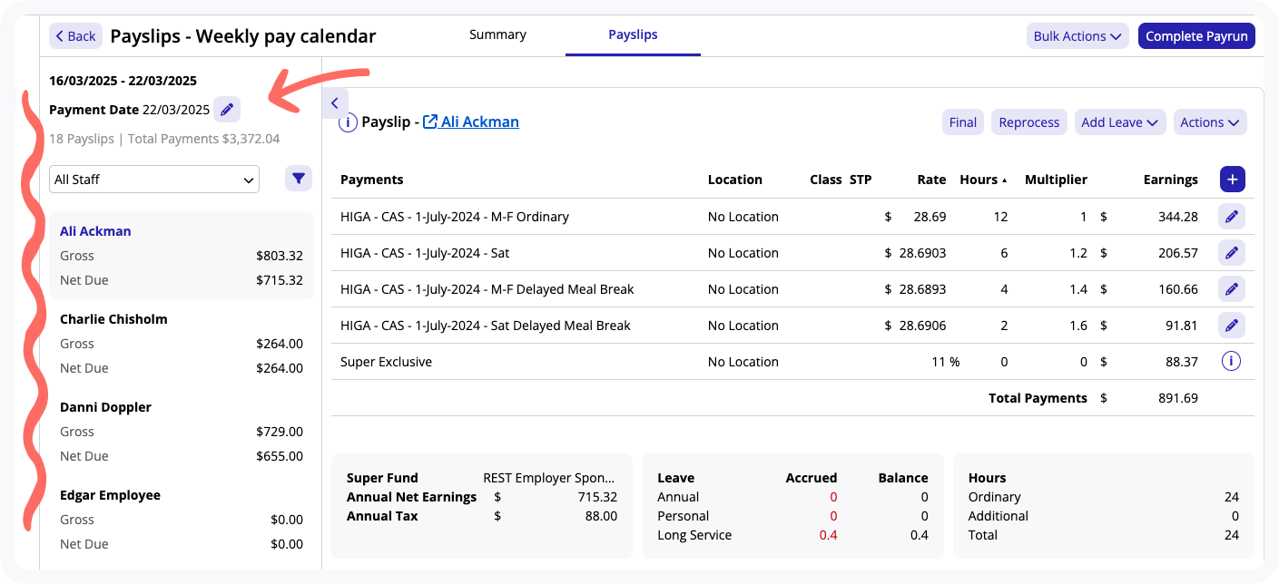Click the Rate column header
This screenshot has height=584, width=1279.
pos(931,180)
